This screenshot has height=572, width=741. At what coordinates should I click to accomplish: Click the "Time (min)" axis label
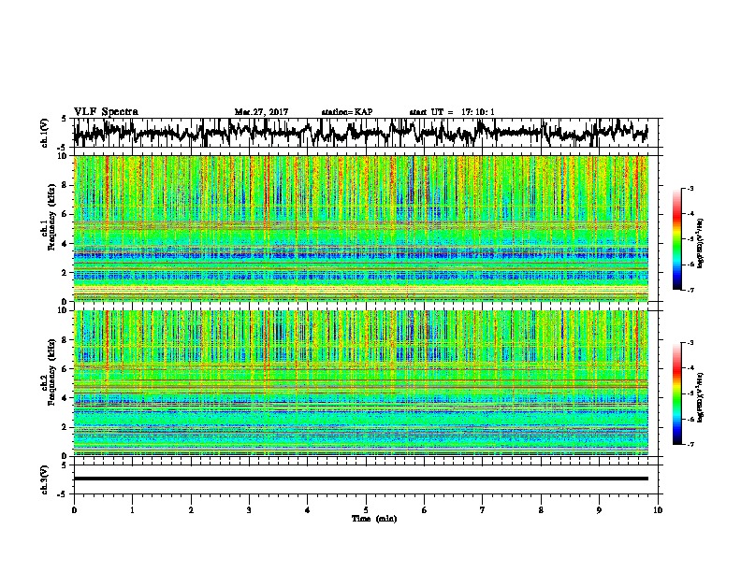pyautogui.click(x=374, y=519)
